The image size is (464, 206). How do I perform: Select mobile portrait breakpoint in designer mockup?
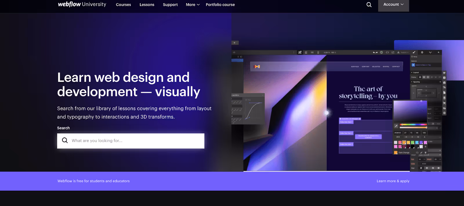pyautogui.click(x=318, y=53)
